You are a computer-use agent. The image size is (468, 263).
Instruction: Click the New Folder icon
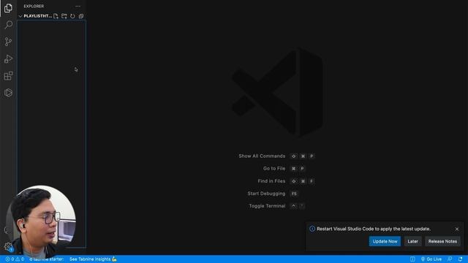coord(64,16)
